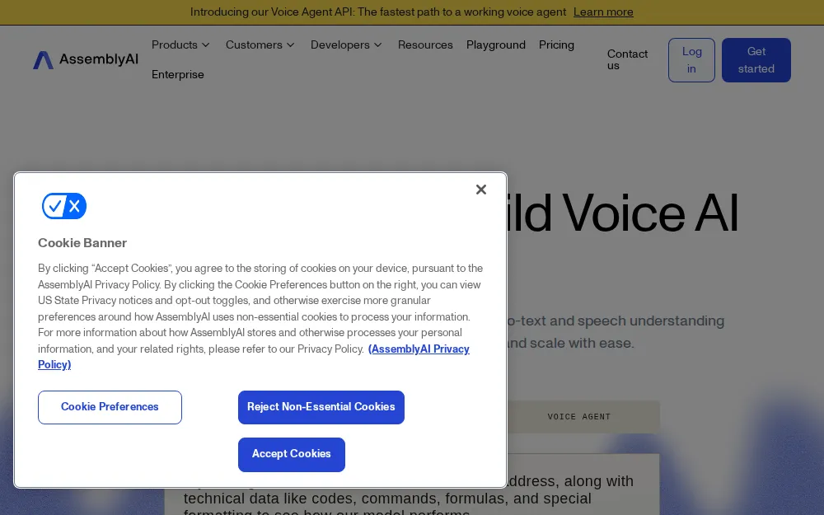This screenshot has width=824, height=515.
Task: Open the Resources nav item
Action: (x=425, y=44)
